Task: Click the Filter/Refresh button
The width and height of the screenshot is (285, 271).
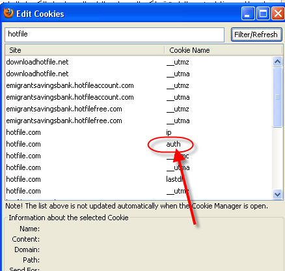Action: click(x=256, y=35)
